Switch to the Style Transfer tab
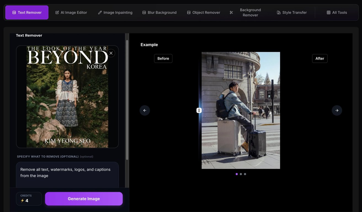The image size is (362, 212). point(292,12)
